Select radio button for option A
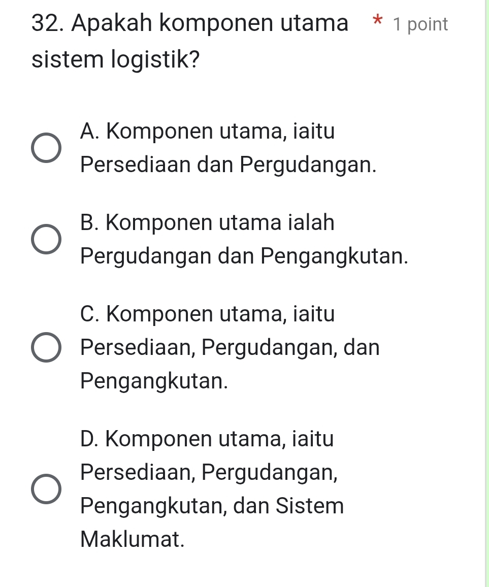The image size is (489, 587). click(x=46, y=149)
